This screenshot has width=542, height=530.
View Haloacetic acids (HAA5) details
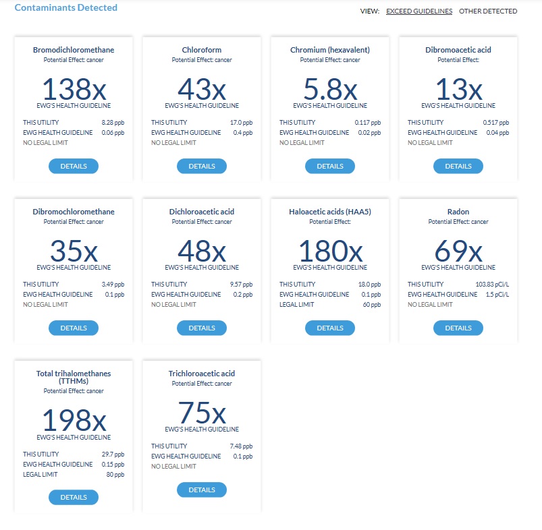[330, 328]
